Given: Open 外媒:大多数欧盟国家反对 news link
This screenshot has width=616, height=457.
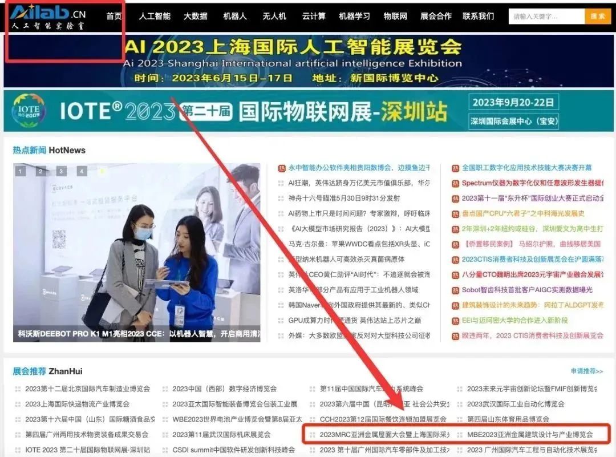Looking at the screenshot, I should [x=359, y=335].
